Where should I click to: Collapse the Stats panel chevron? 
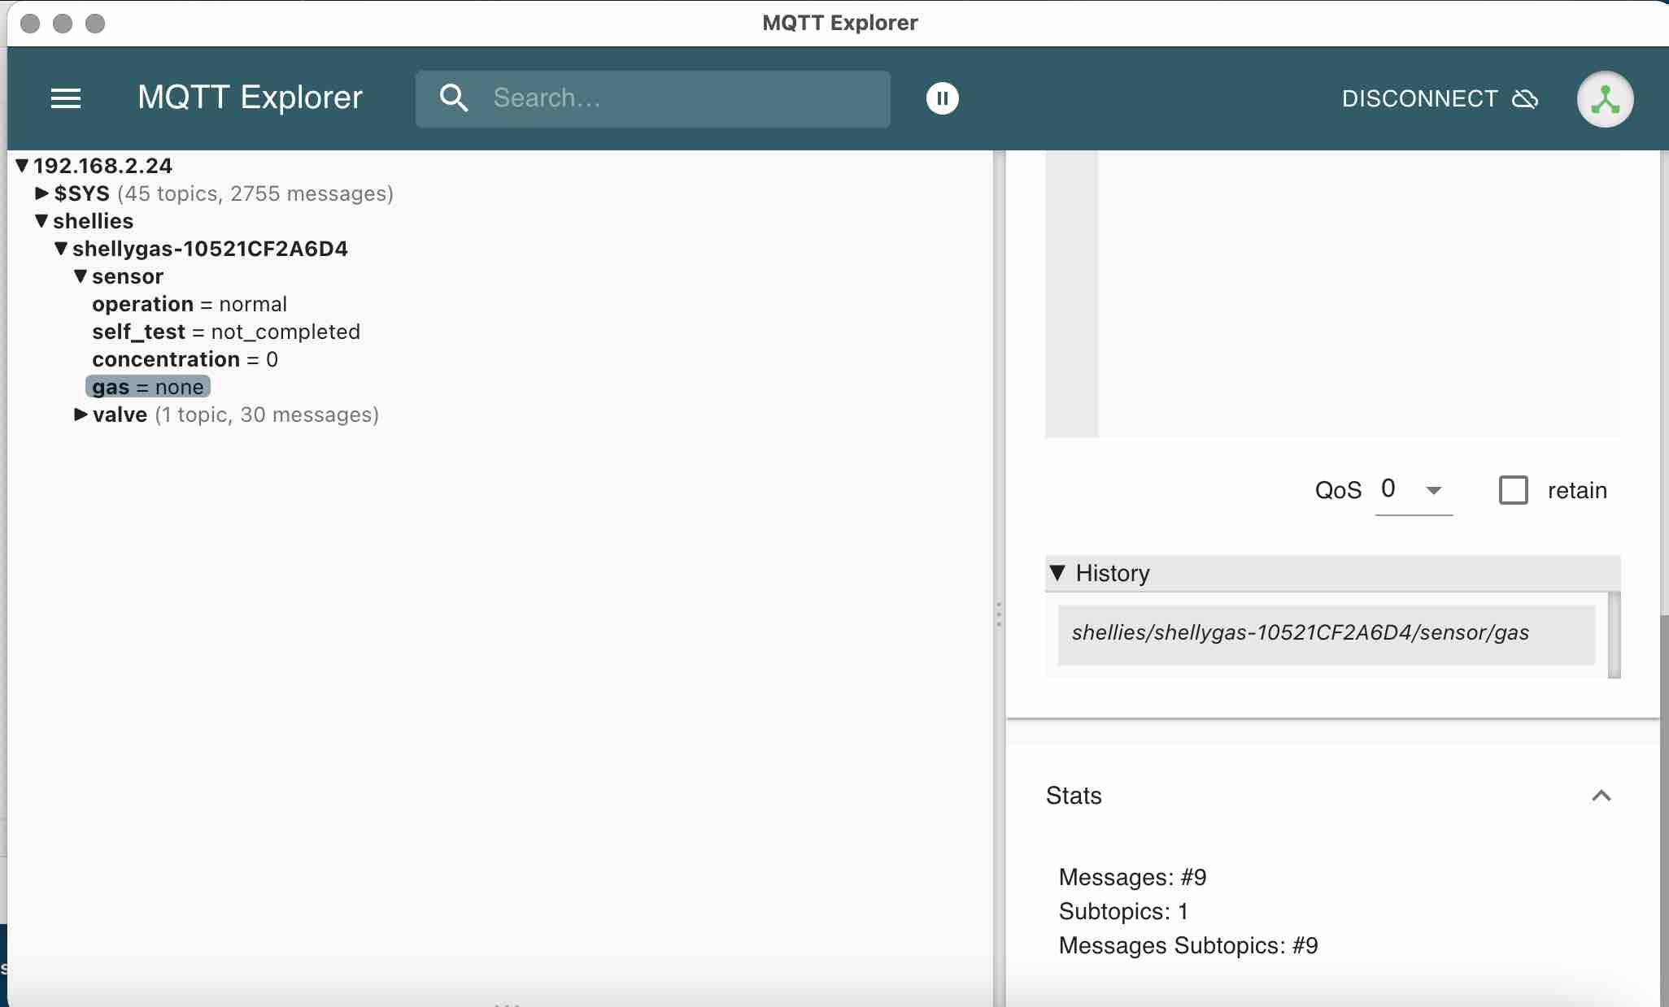1601,796
